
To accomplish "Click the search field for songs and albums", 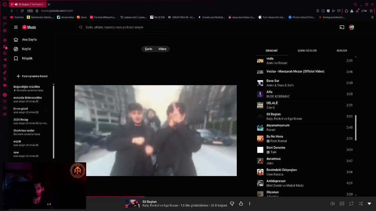I will (x=122, y=27).
